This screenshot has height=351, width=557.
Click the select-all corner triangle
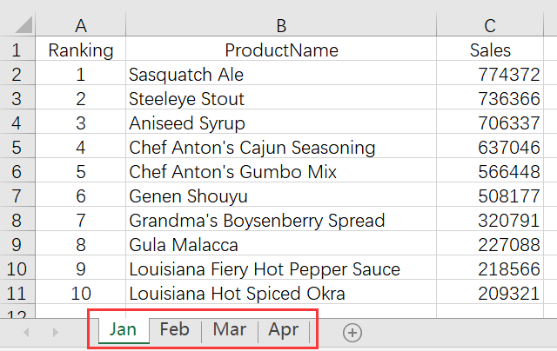(x=17, y=26)
